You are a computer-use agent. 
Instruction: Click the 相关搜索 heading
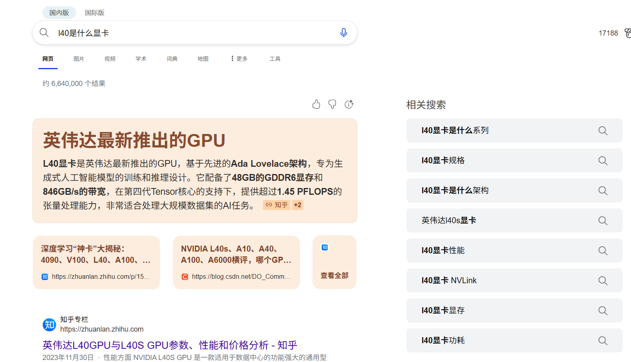point(426,105)
